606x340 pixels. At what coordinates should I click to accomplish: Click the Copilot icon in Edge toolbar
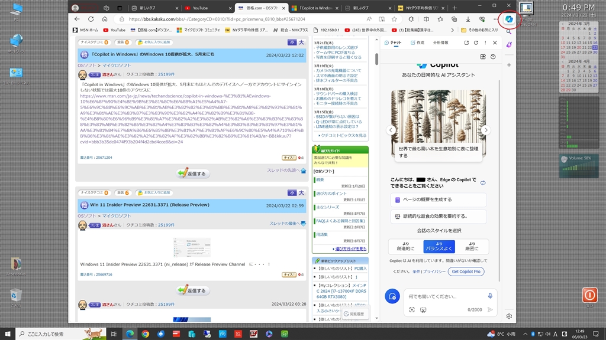pyautogui.click(x=508, y=19)
